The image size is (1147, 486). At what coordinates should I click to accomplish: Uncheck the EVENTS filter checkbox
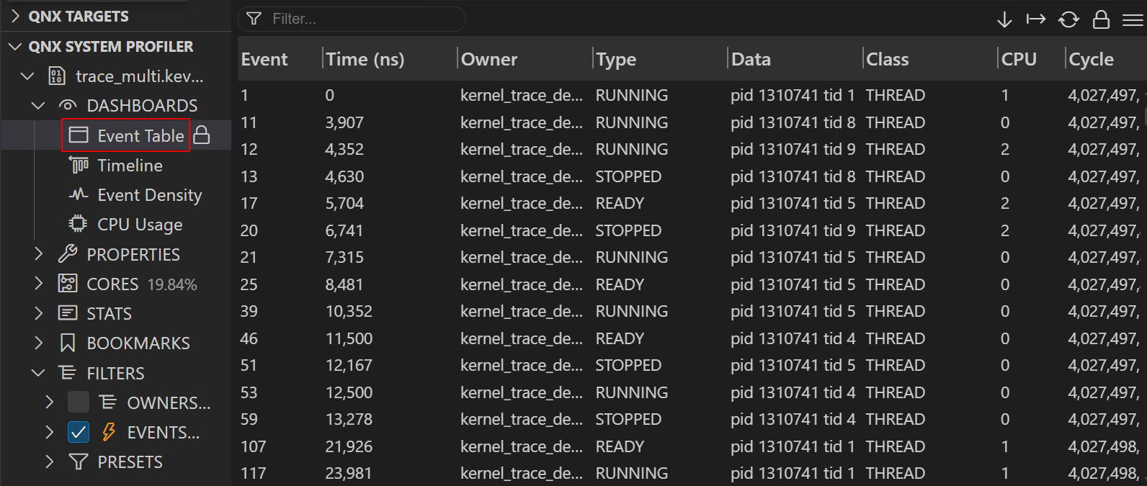pos(79,432)
